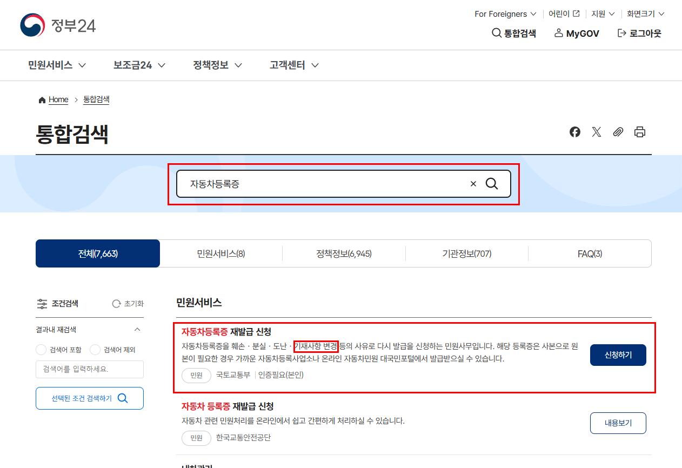Clear the search box with the X icon
This screenshot has height=468, width=682.
click(473, 184)
